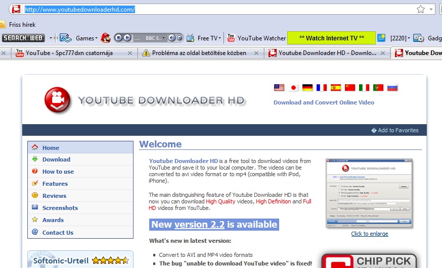Close the Probléma az oldal betöltése tab
This screenshot has height=268, width=442.
[256, 53]
